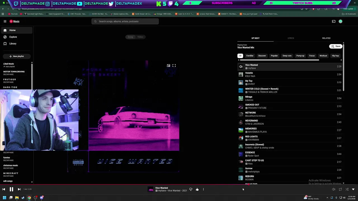The width and height of the screenshot is (358, 201).
Task: Open Explore in the sidebar
Action: pos(16,37)
